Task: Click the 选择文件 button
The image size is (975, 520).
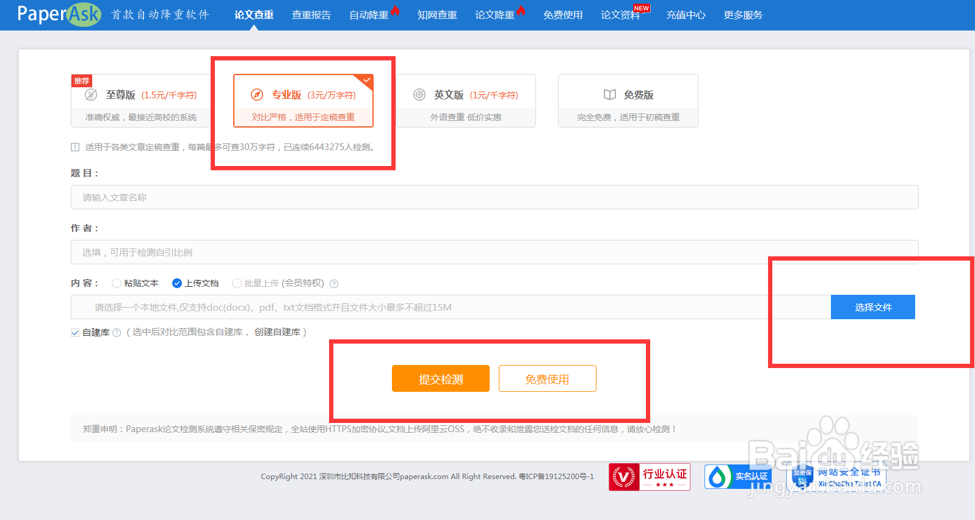Action: (873, 307)
